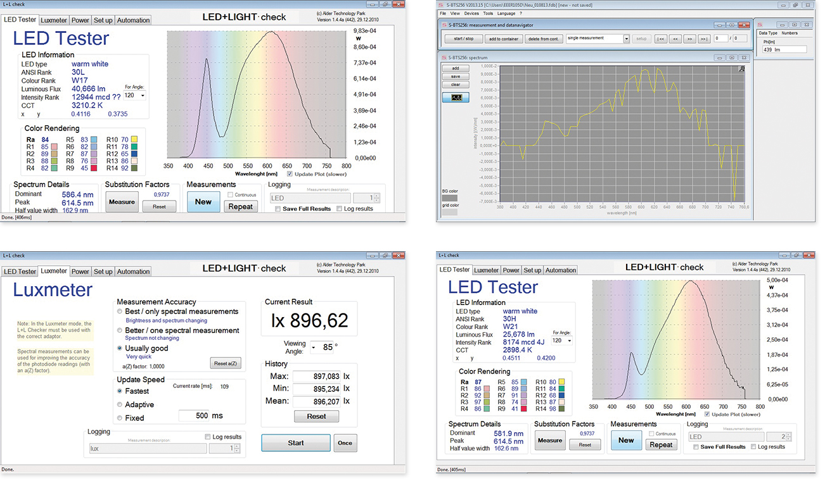The height and width of the screenshot is (481, 825).
Task: Jump to last measurement with >>| button
Action: click(x=703, y=39)
